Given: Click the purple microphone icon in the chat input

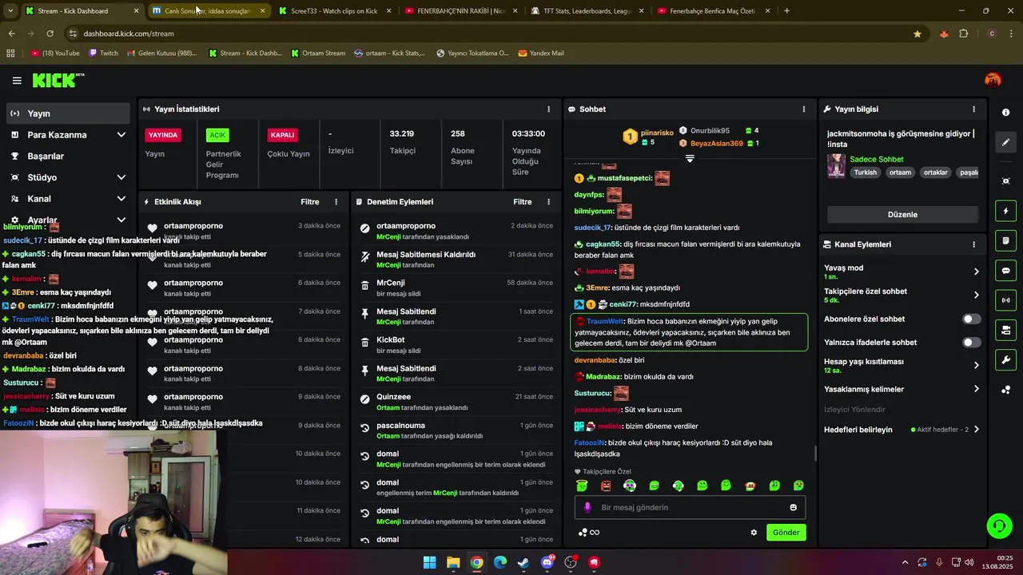Looking at the screenshot, I should coord(587,507).
